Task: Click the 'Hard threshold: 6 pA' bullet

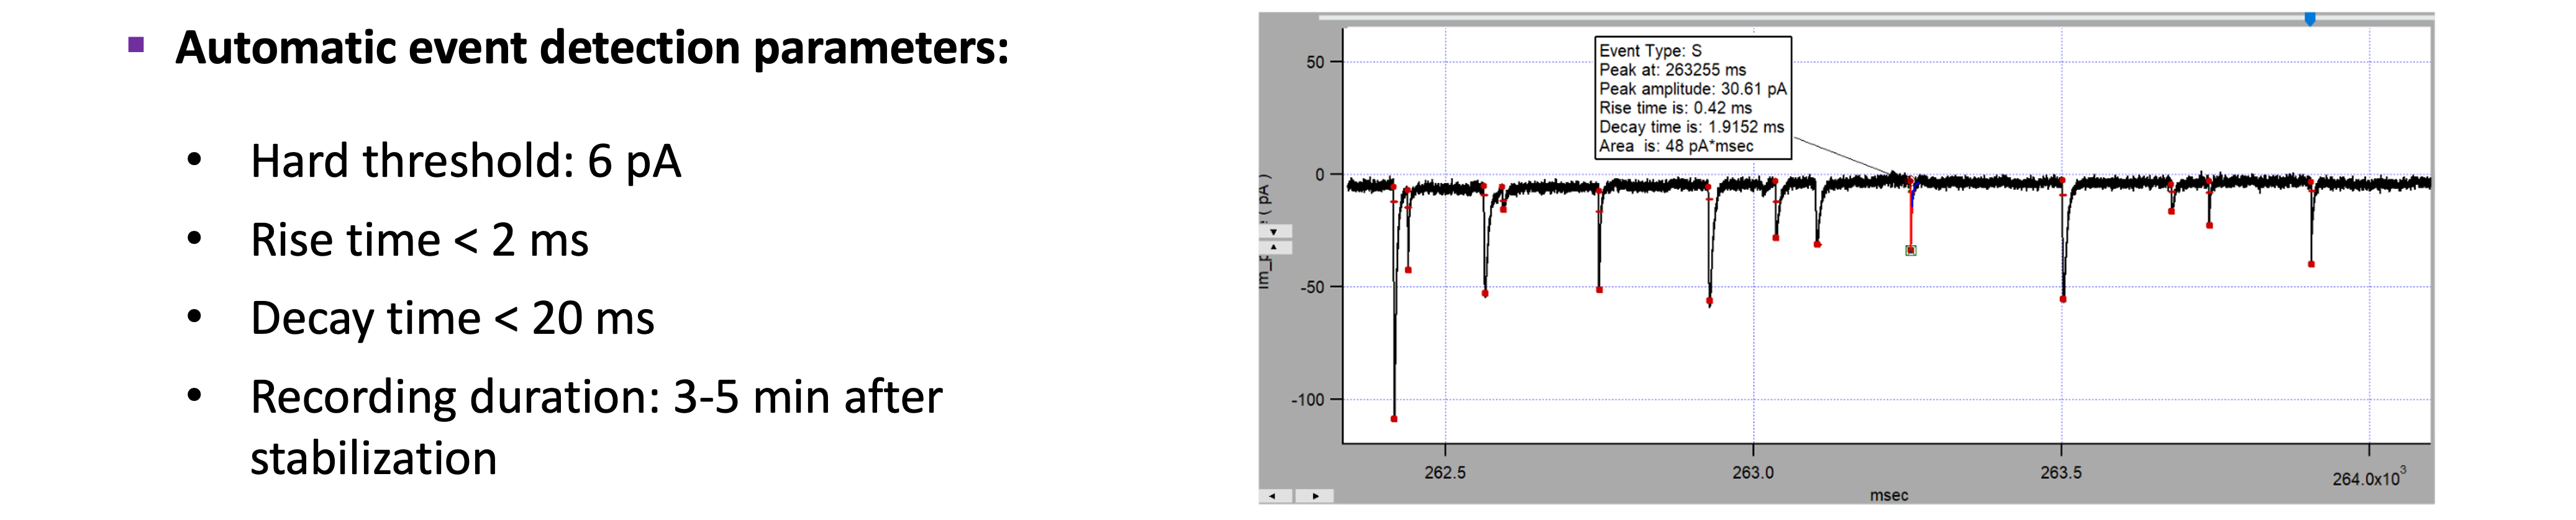Action: pyautogui.click(x=466, y=161)
